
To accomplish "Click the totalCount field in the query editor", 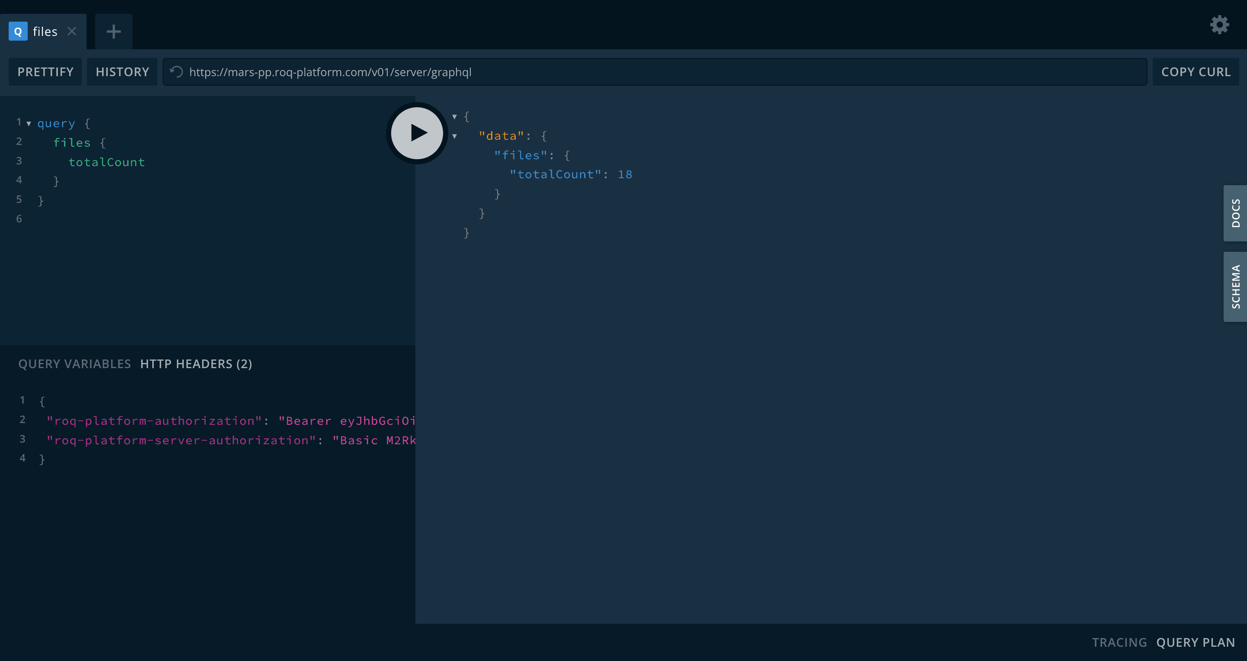I will [106, 162].
